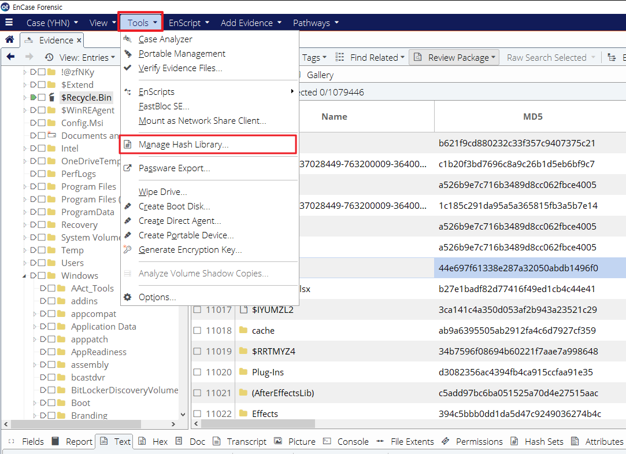Click the Create Direct Agent icon
Image resolution: width=626 pixels, height=454 pixels.
point(128,220)
